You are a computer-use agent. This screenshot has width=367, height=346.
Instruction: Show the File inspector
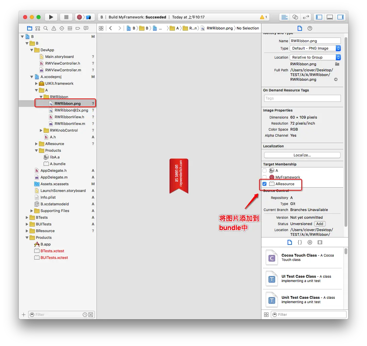(x=300, y=28)
